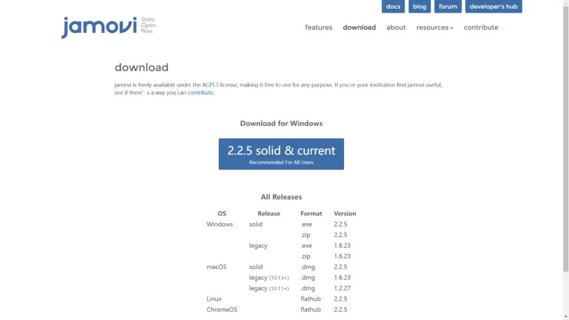Expand the resources dropdown

[x=435, y=27]
